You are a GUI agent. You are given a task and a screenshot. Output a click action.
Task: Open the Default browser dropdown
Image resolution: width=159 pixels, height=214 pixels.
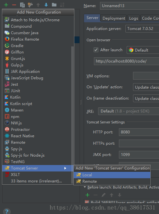point(143,50)
